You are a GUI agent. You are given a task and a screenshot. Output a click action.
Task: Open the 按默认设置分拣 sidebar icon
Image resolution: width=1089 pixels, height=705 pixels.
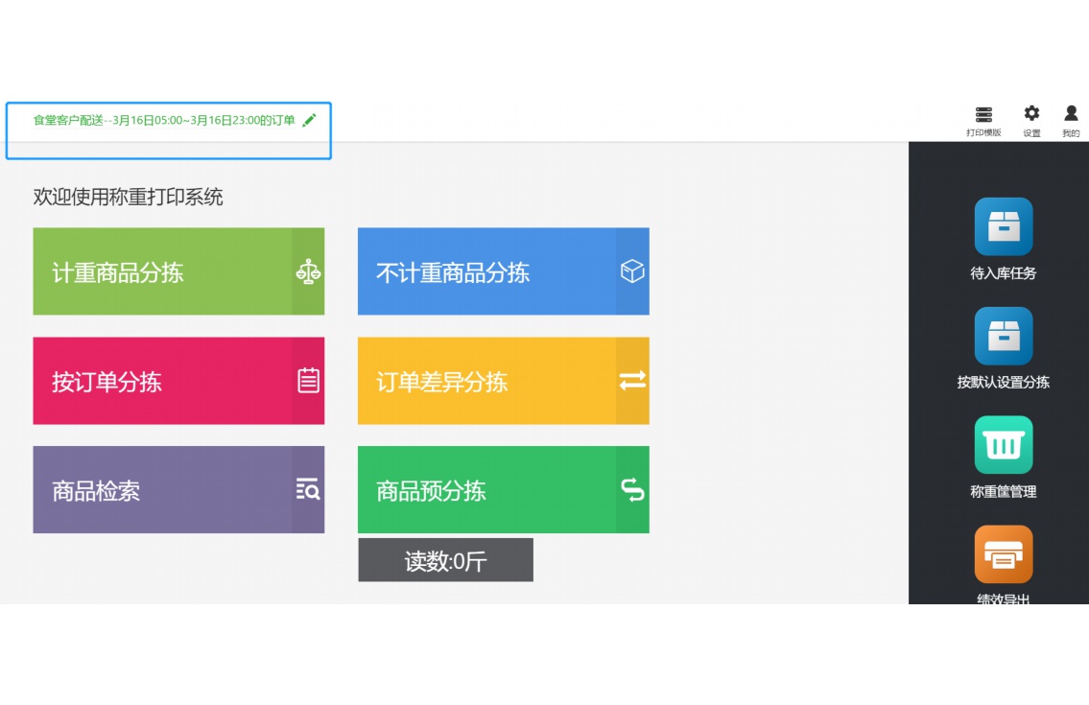click(x=1003, y=337)
